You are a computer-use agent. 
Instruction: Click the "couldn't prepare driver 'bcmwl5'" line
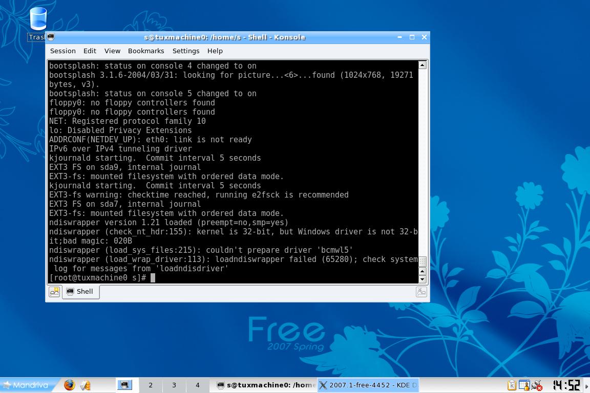[201, 250]
